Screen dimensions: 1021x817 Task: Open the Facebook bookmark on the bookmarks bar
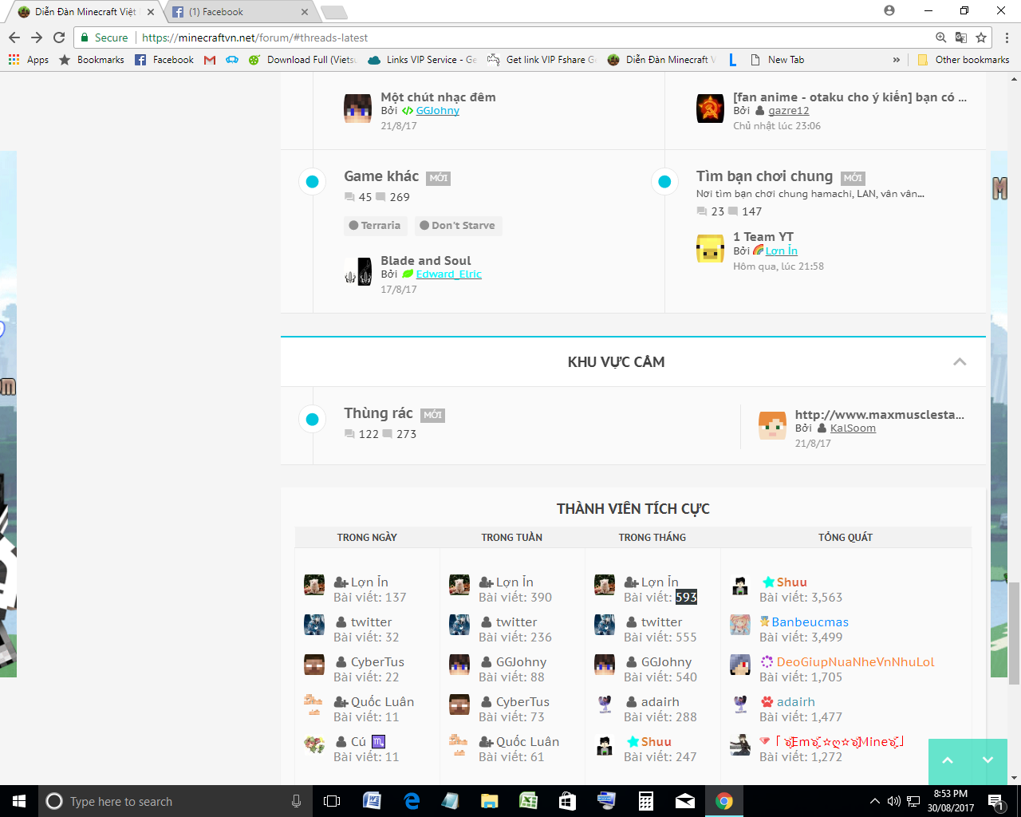click(164, 59)
